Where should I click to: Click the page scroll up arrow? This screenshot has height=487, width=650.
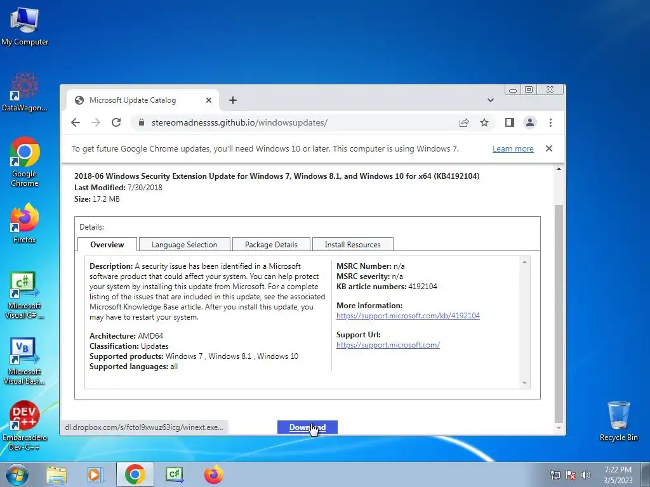pyautogui.click(x=559, y=169)
